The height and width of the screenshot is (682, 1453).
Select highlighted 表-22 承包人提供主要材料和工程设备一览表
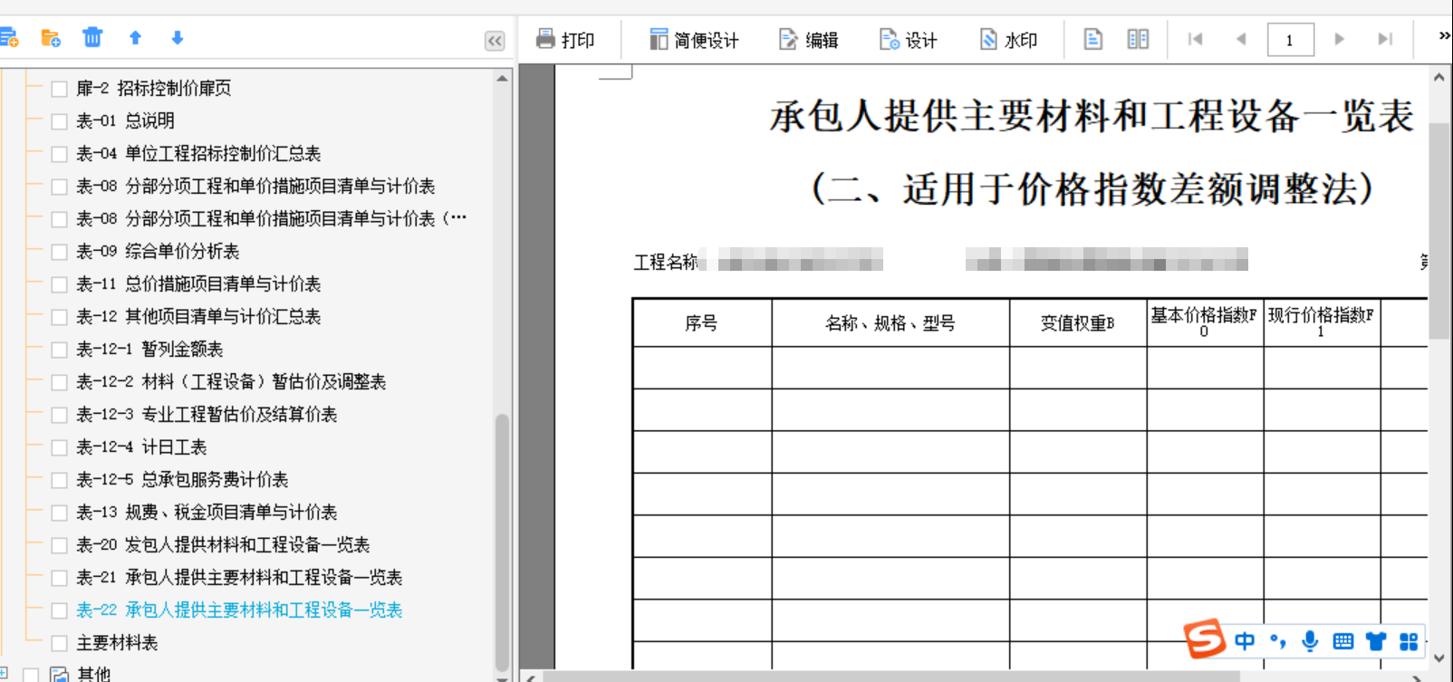(239, 610)
